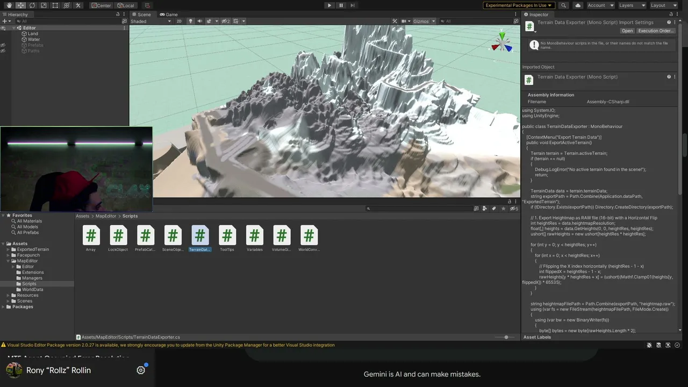Open custom editor tools
This screenshot has height=387, width=688.
(78, 5)
